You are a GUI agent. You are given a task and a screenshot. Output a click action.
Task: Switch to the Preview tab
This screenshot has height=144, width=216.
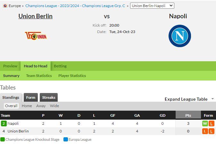pyautogui.click(x=10, y=66)
